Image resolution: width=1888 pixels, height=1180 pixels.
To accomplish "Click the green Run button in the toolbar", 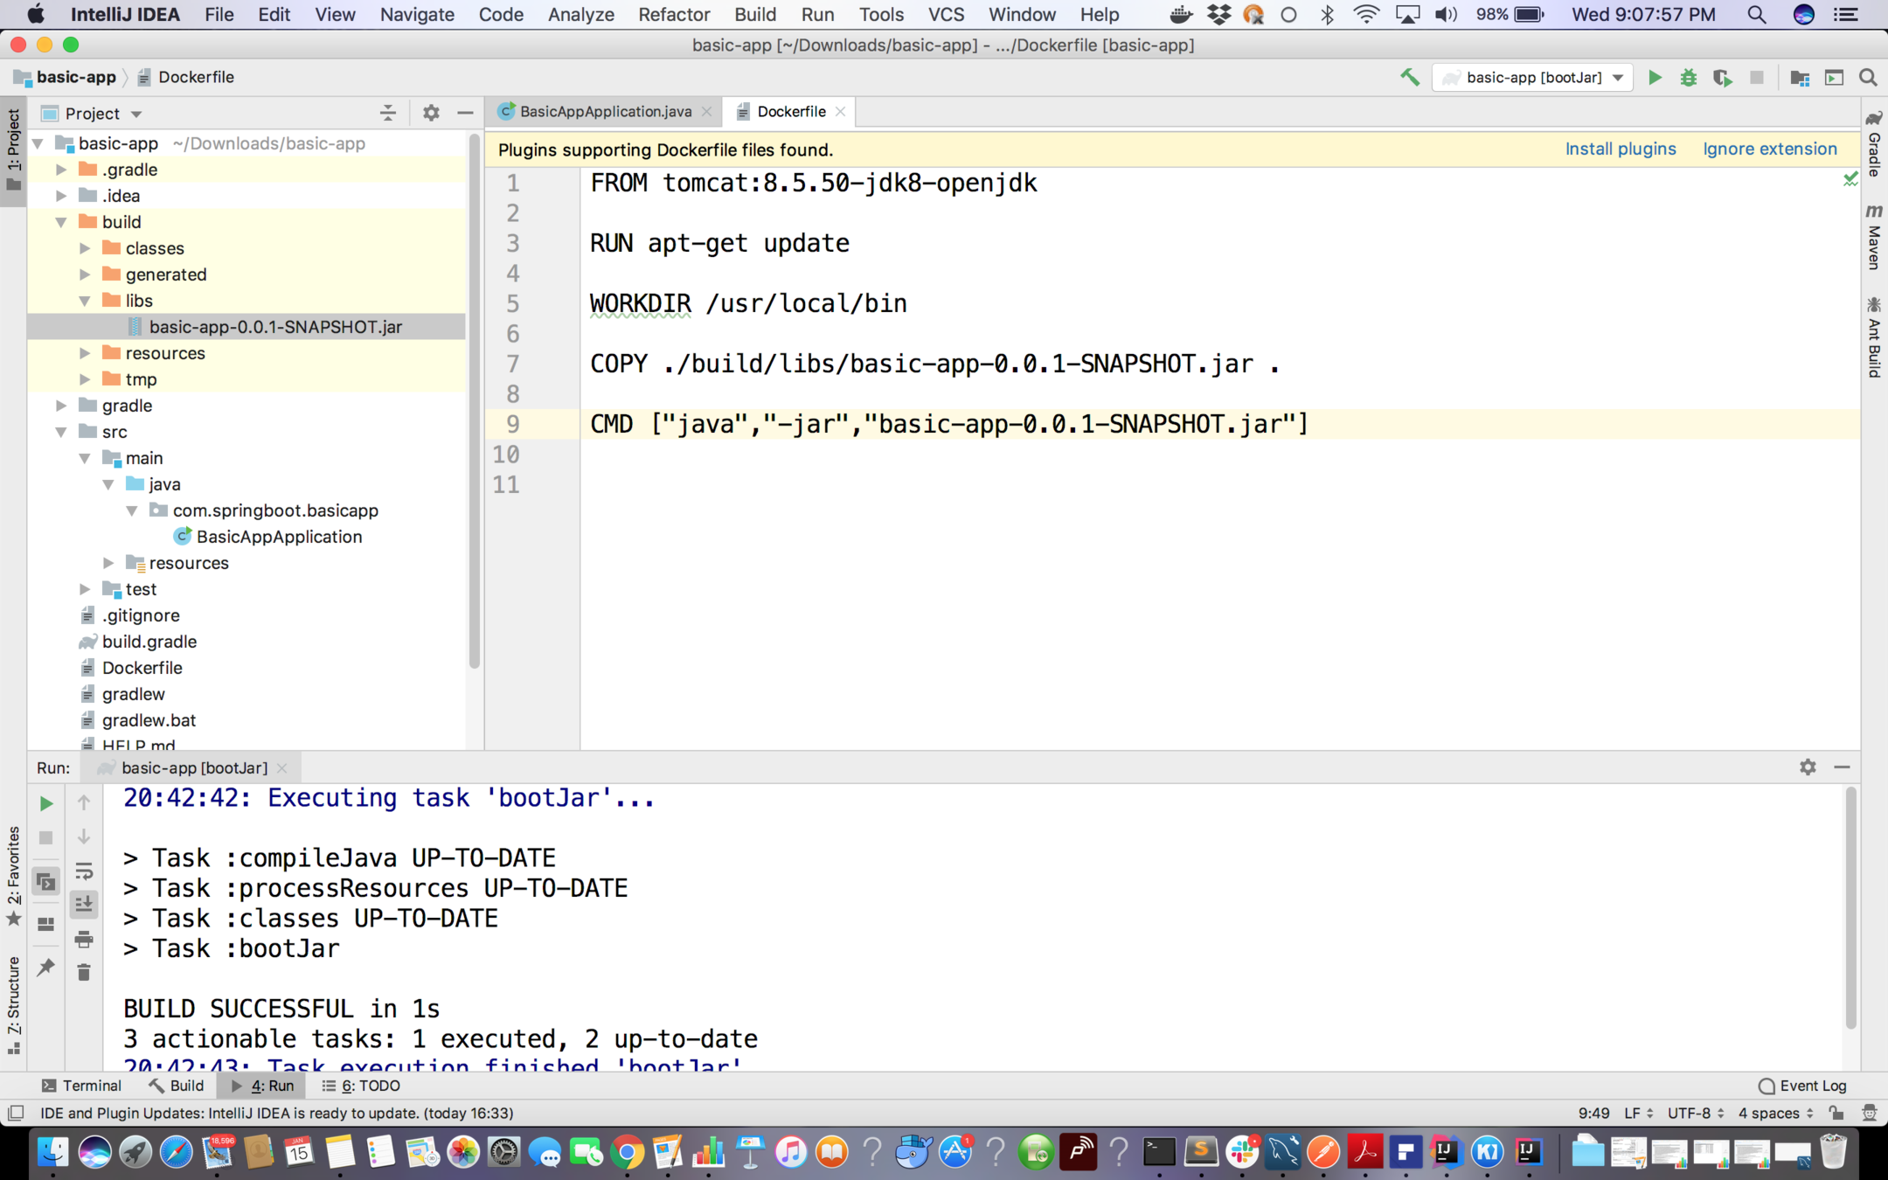I will (x=1654, y=78).
